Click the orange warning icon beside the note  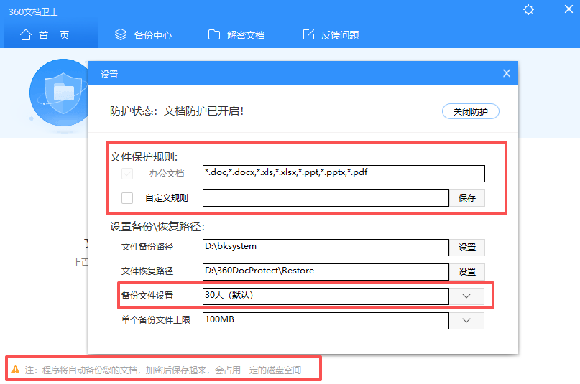14,370
